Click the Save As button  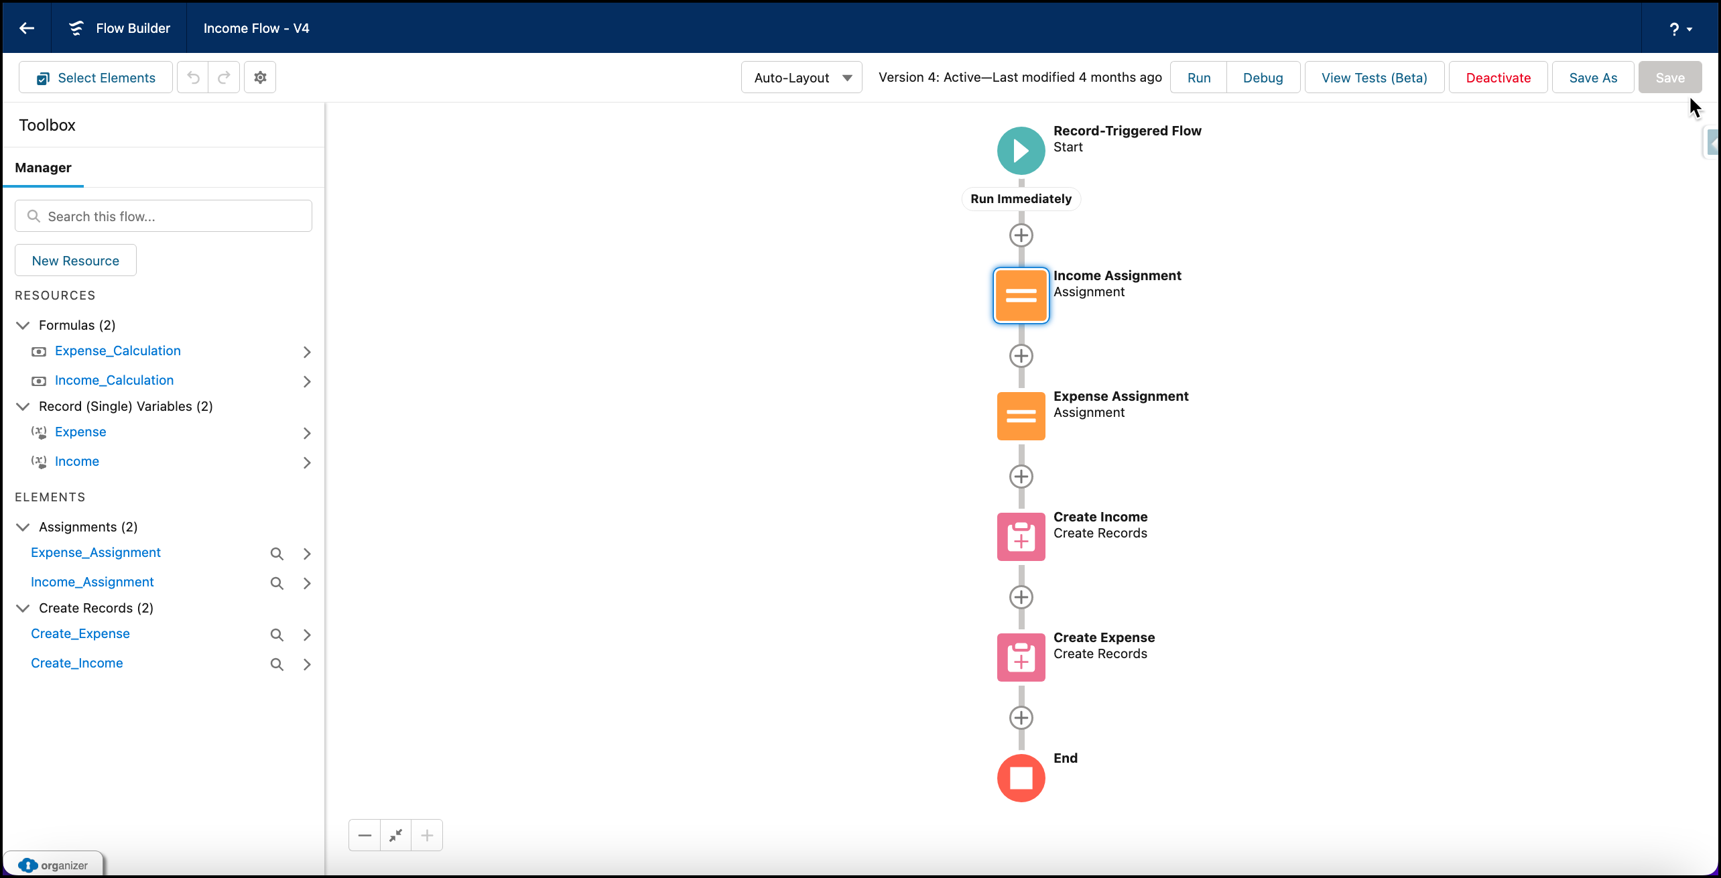click(x=1593, y=78)
